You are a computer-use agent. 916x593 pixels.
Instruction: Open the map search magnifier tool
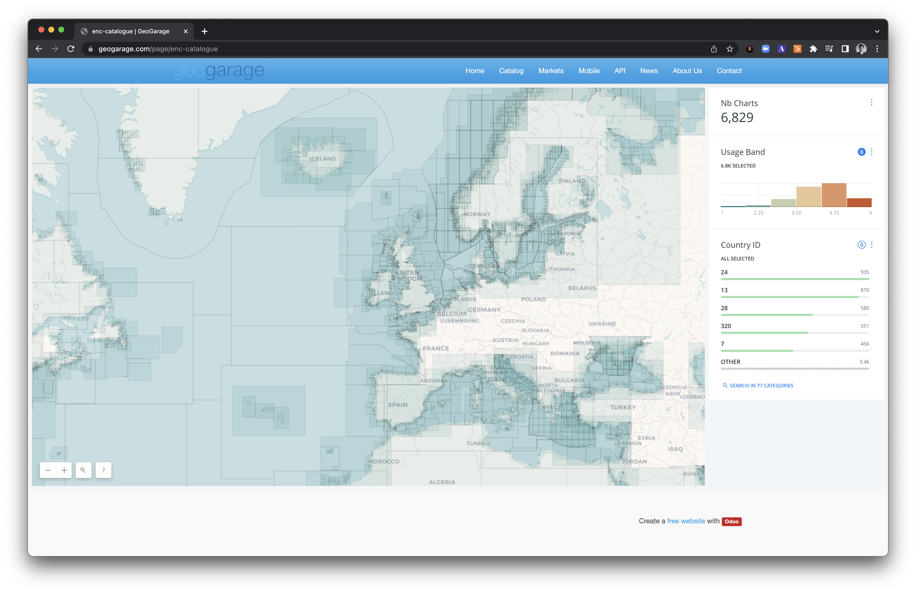[83, 470]
